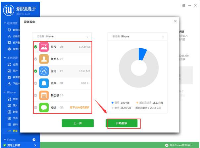
Task: Open 铃声壁纸 icon under 本地资源
Action: (x=9, y=77)
